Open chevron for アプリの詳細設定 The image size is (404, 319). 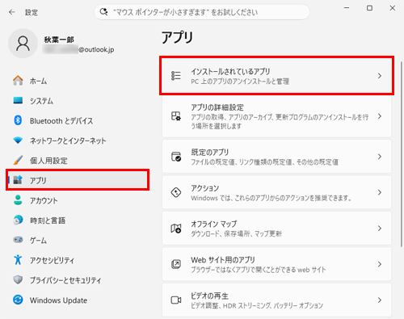tap(380, 116)
